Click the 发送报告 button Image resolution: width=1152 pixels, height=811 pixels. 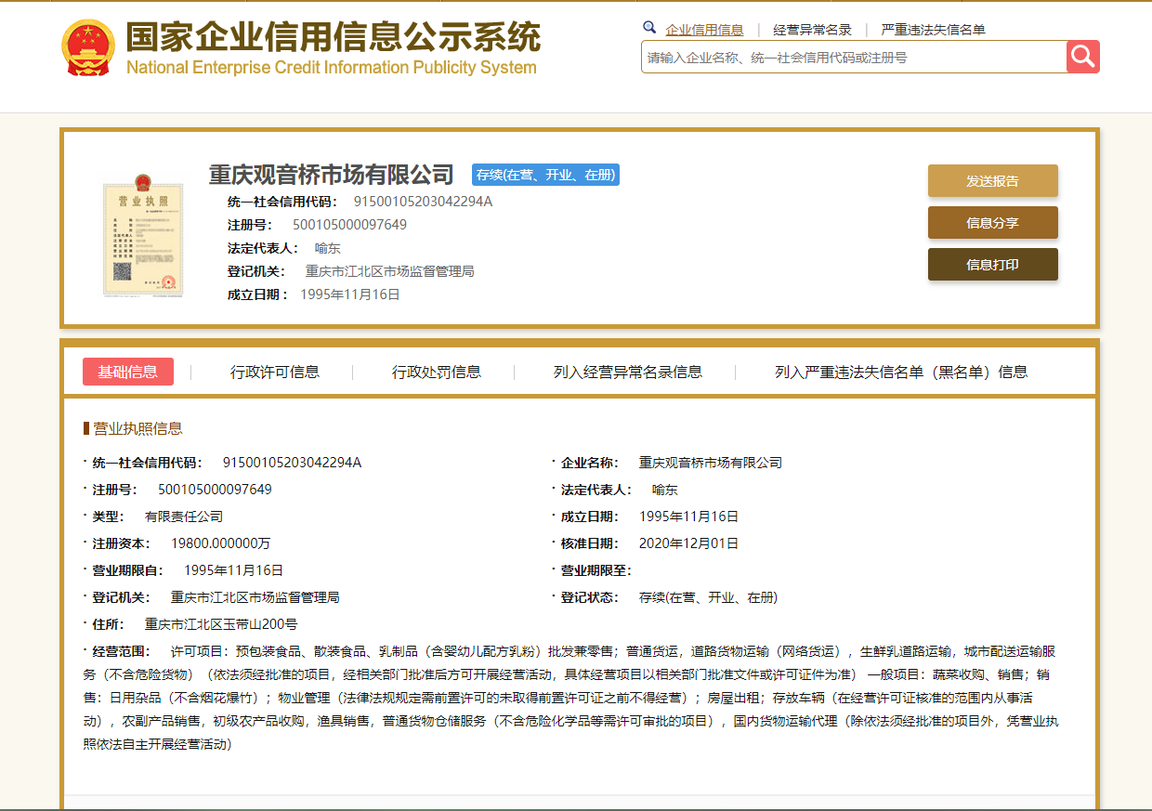coord(992,180)
